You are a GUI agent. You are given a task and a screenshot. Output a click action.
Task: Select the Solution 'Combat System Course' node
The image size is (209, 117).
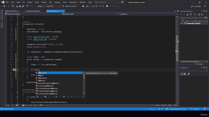(195, 21)
